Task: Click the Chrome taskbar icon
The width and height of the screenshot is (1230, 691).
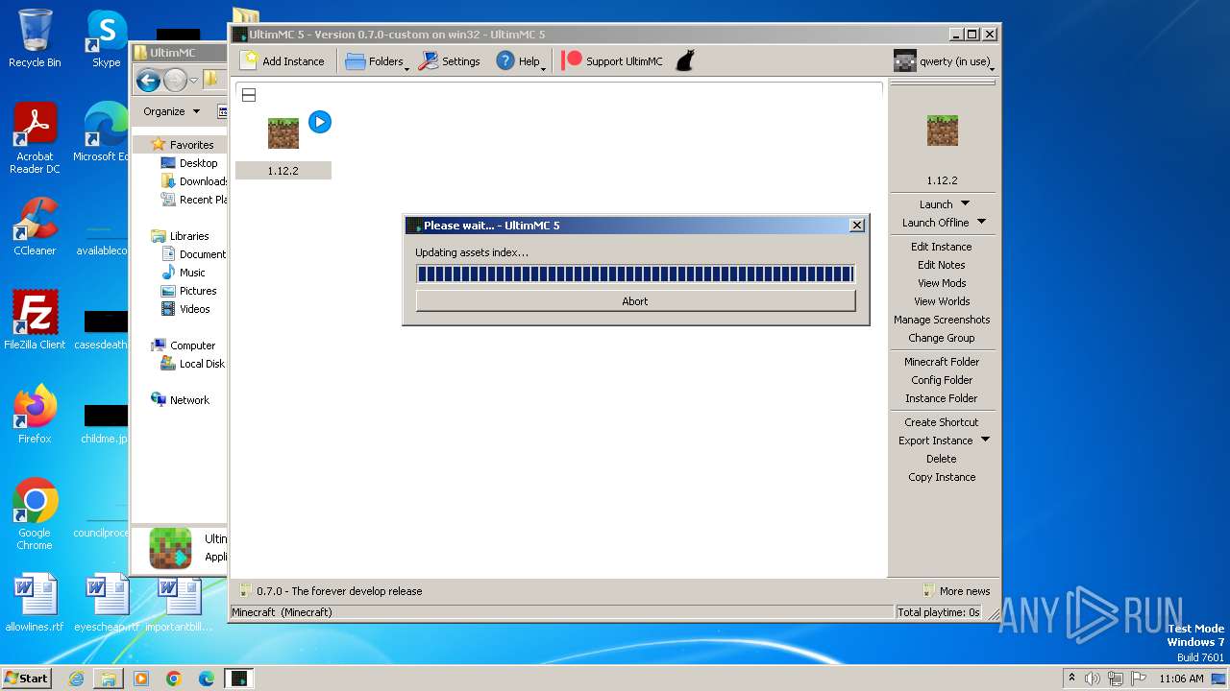Action: (174, 679)
